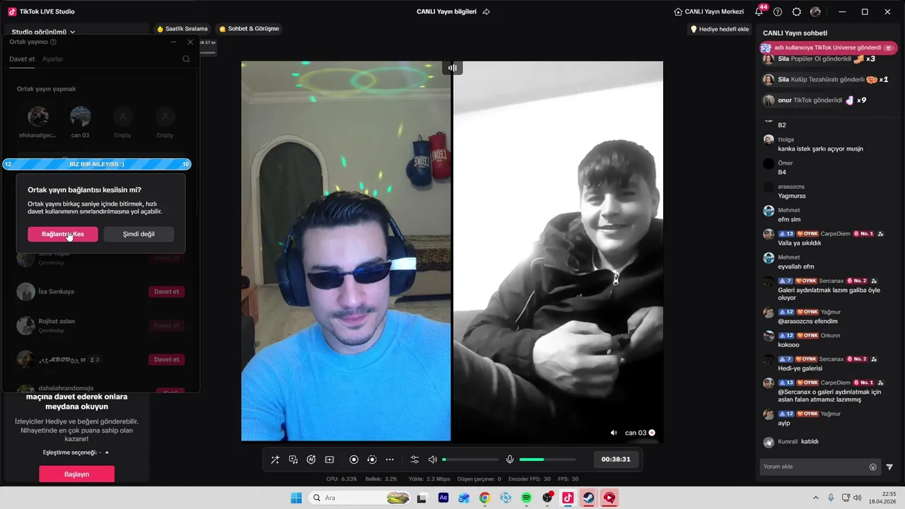Open After Effects from taskbar

tap(443, 498)
